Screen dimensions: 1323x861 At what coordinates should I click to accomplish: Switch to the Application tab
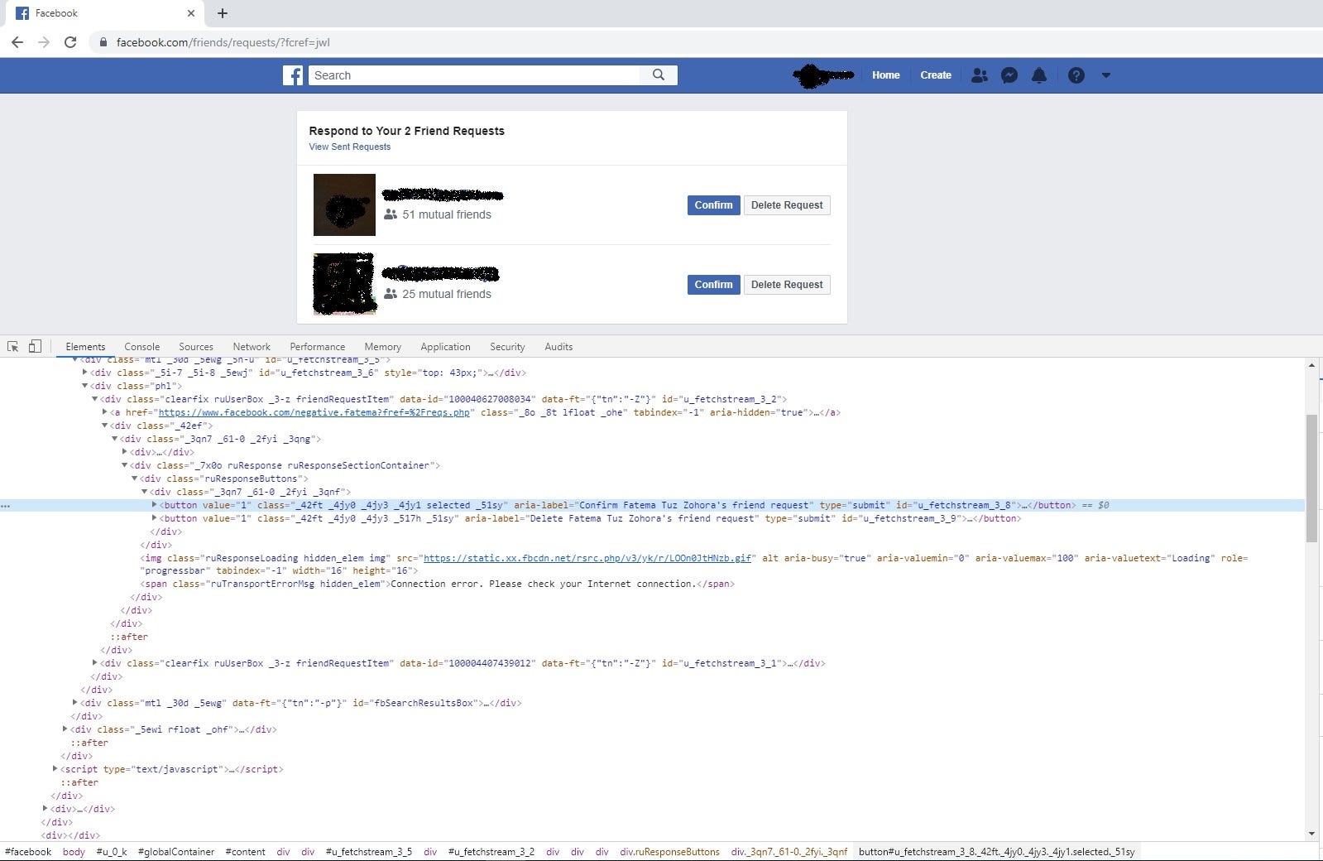[445, 347]
